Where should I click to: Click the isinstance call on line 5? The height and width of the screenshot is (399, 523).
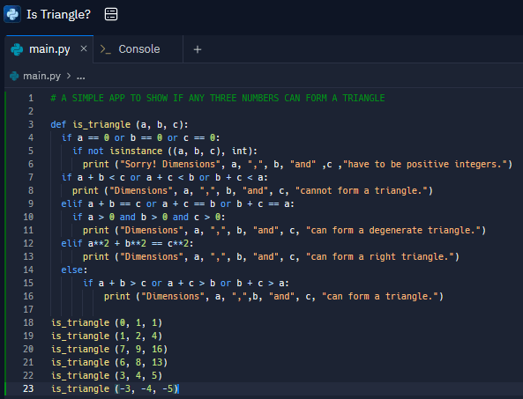click(x=183, y=151)
